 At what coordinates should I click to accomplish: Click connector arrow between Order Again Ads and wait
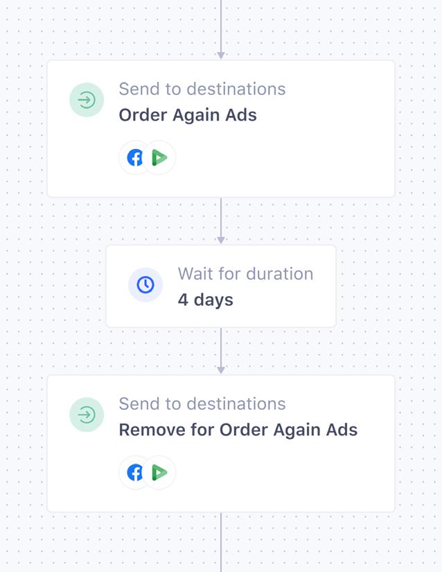221,222
